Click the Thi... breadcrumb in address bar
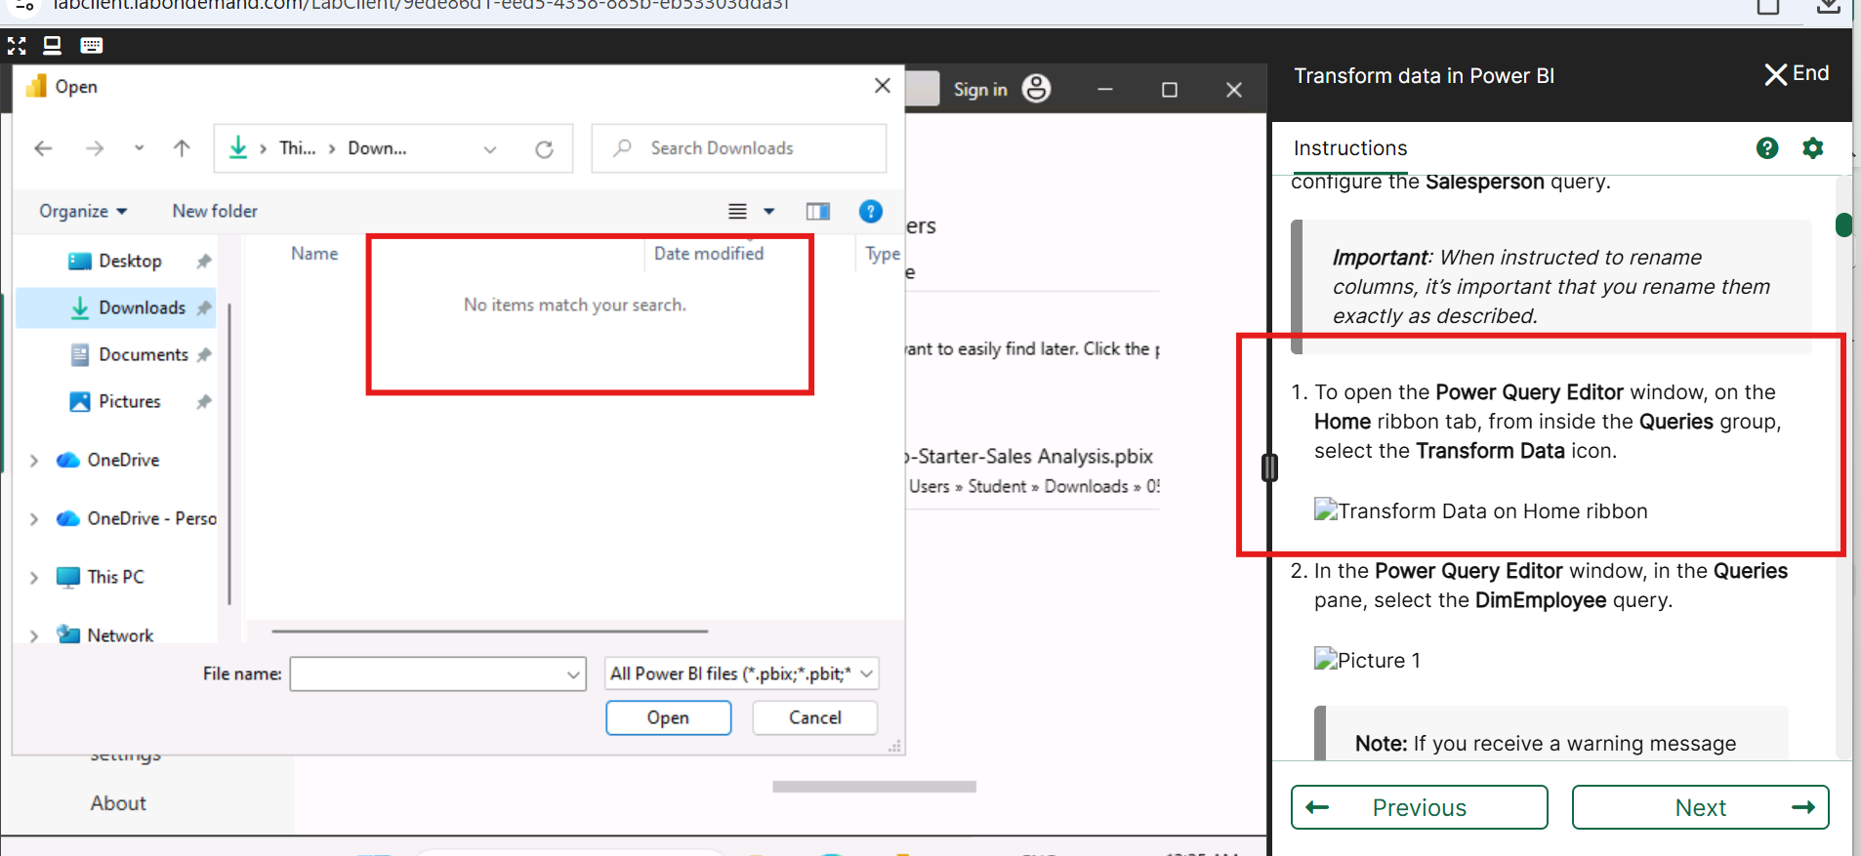This screenshot has width=1861, height=856. [x=297, y=148]
